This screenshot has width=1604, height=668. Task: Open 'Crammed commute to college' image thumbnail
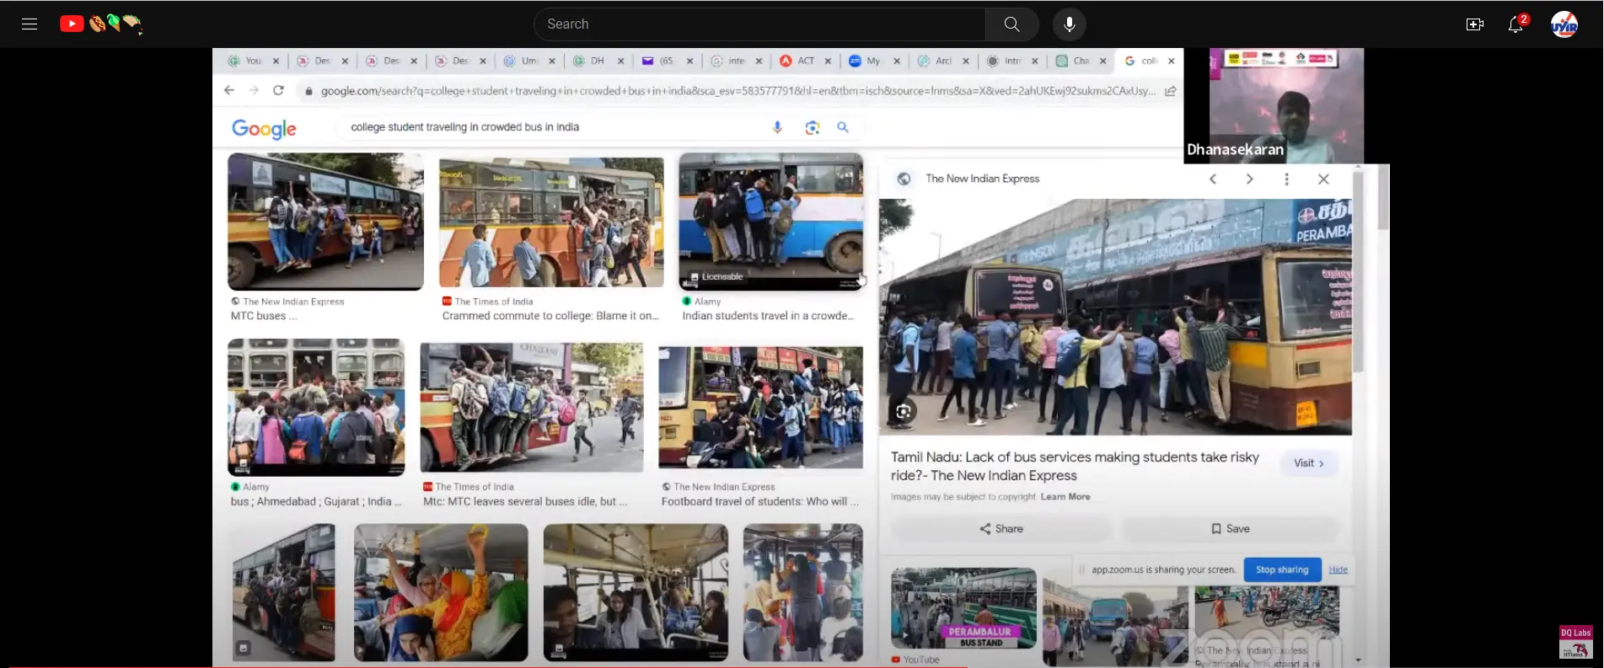[551, 222]
